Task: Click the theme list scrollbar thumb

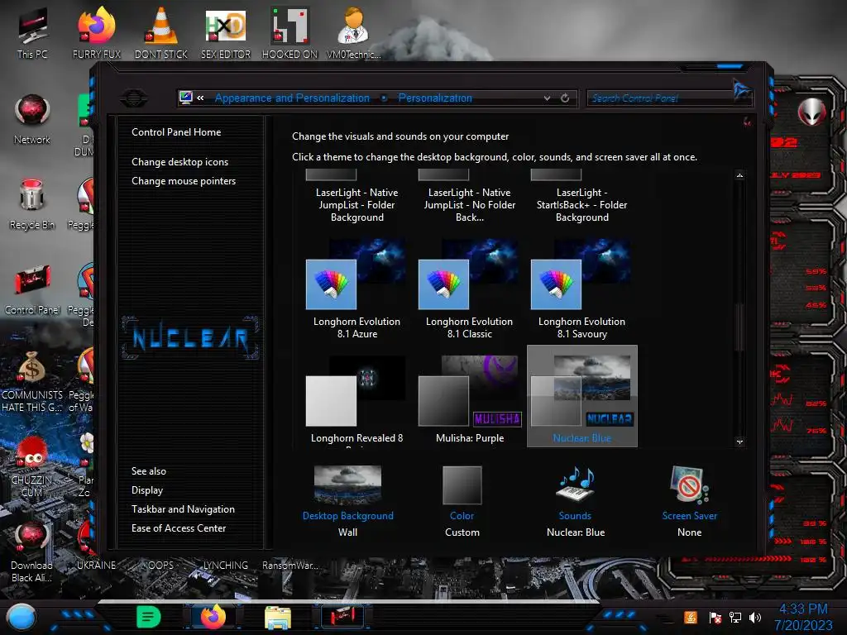Action: point(739,327)
